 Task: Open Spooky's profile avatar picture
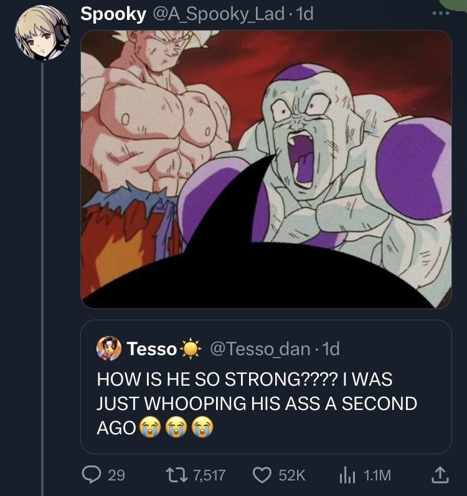pyautogui.click(x=42, y=33)
